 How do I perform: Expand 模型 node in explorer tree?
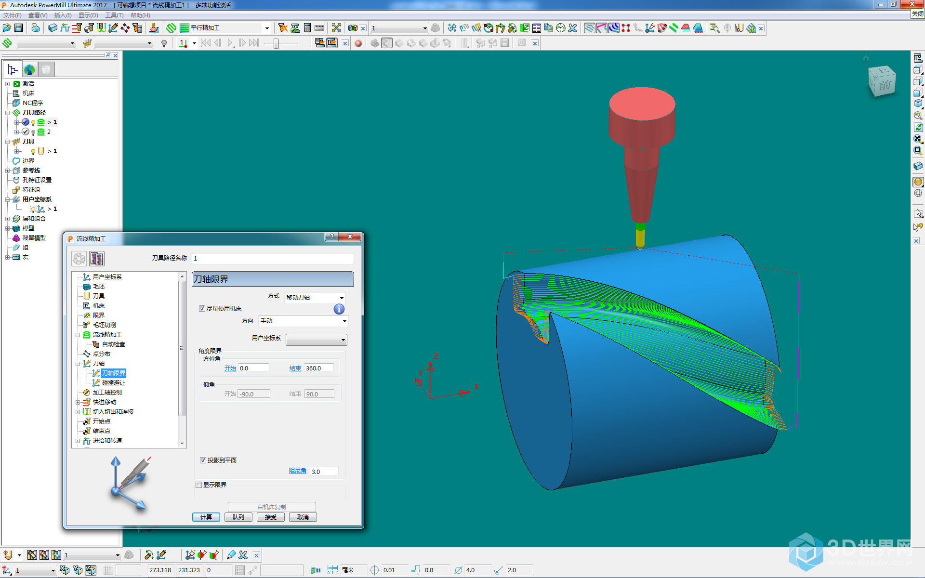(8, 228)
